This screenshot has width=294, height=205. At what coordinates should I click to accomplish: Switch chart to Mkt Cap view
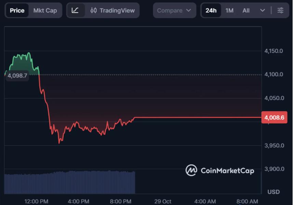click(x=45, y=10)
